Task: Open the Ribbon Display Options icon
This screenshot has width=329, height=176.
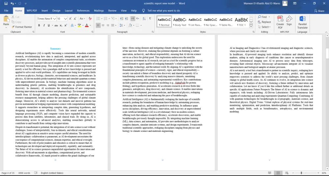Action: pyautogui.click(x=294, y=3)
